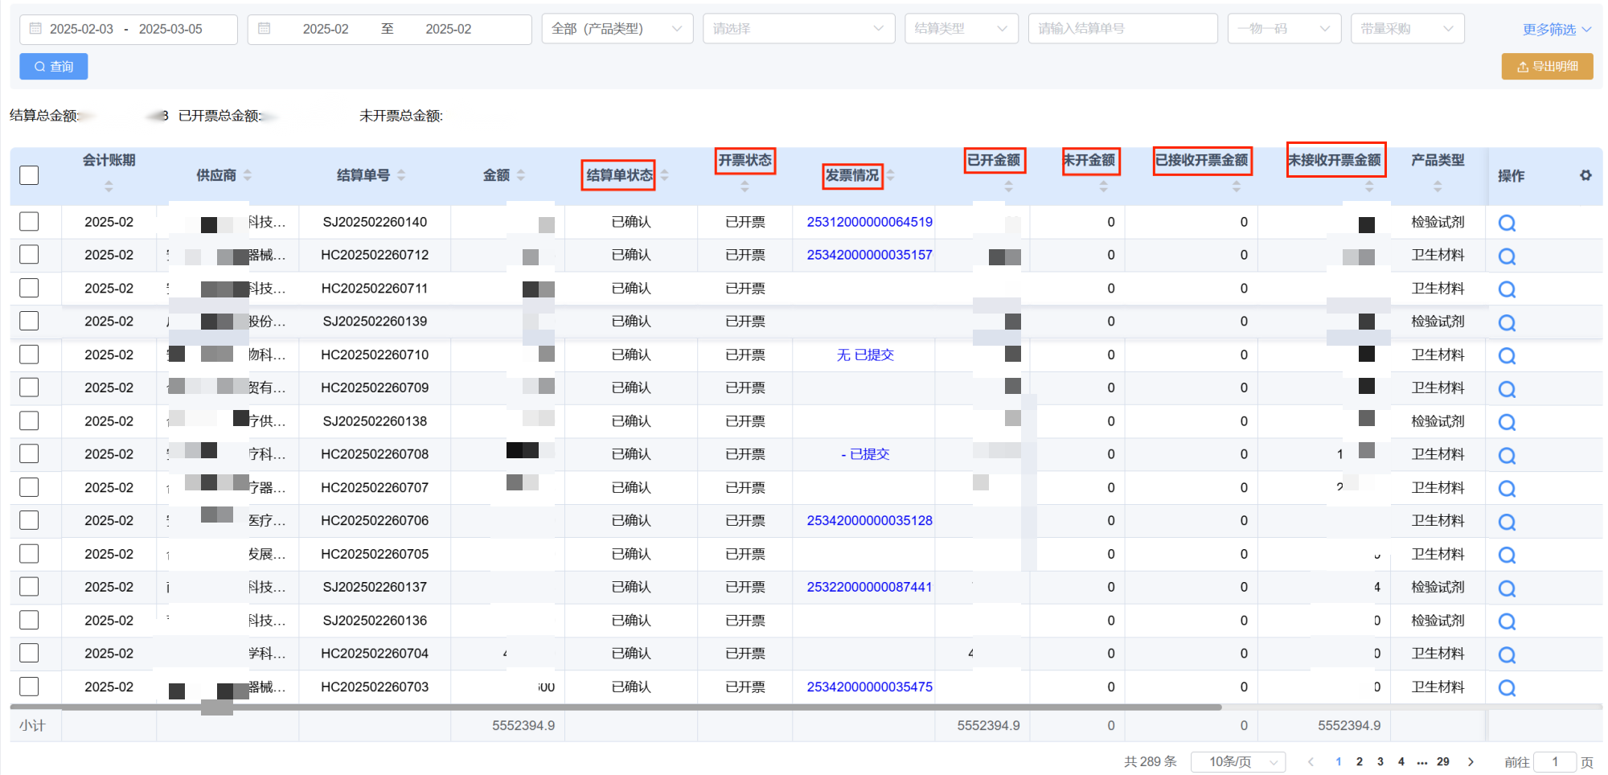This screenshot has height=775, width=1608.
Task: Check the row for HC202502260708
Action: pyautogui.click(x=29, y=453)
